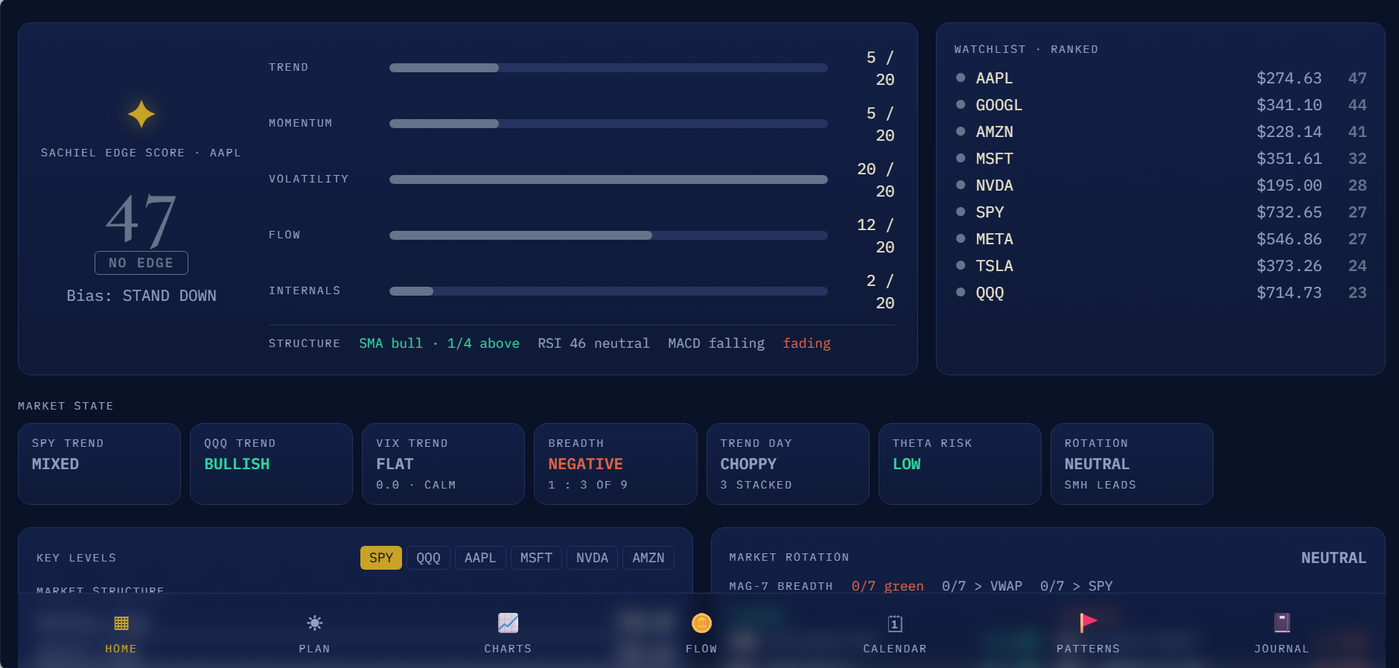The image size is (1399, 668).
Task: Select AMZN in key levels selector
Action: pos(648,558)
